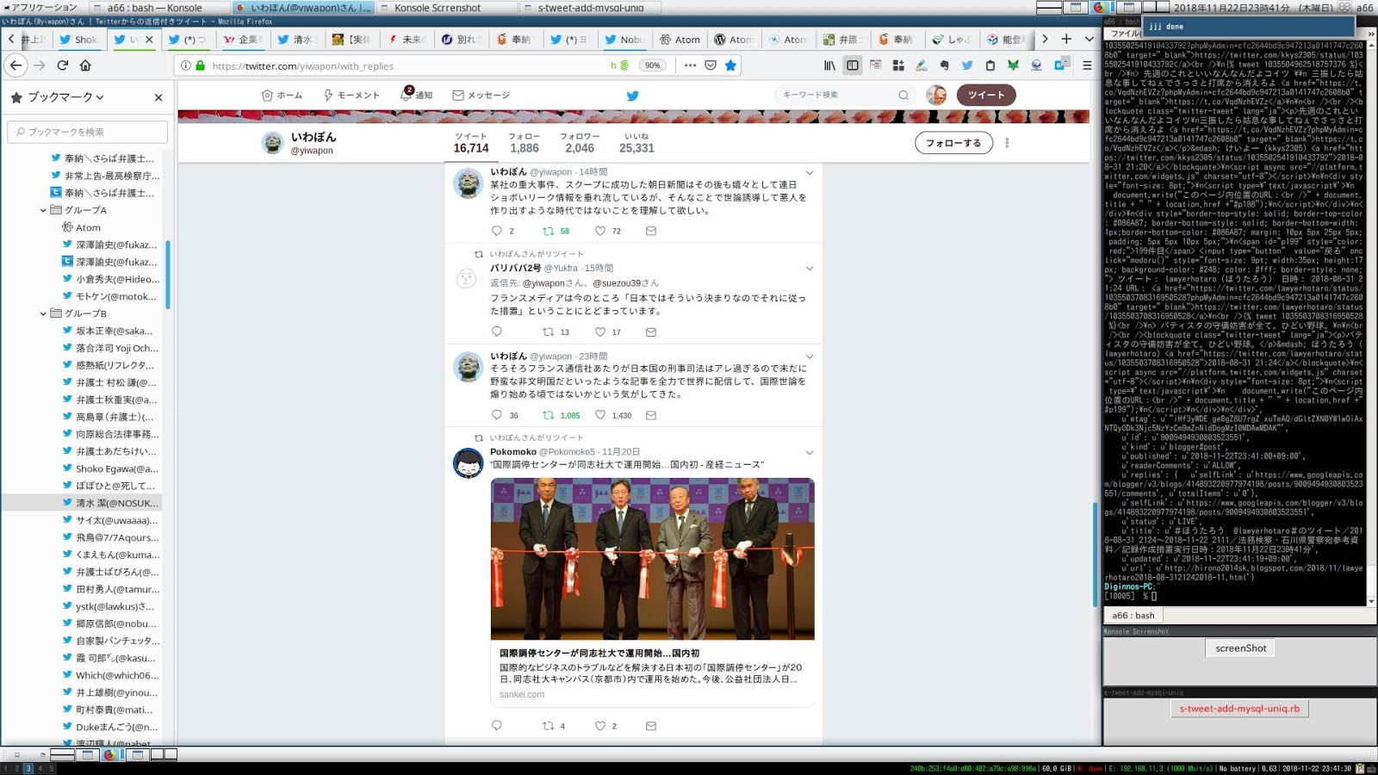The image size is (1378, 775).
Task: Reload the current Twitter page
Action: pos(62,65)
